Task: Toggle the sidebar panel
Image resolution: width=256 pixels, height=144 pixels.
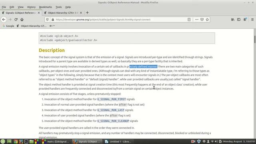Action: 239,20
